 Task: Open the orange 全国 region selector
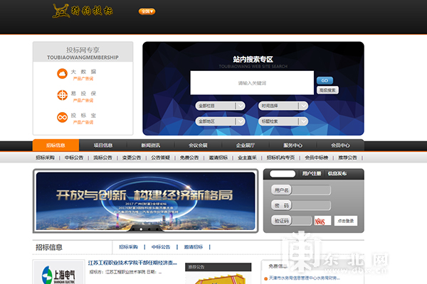(147, 11)
